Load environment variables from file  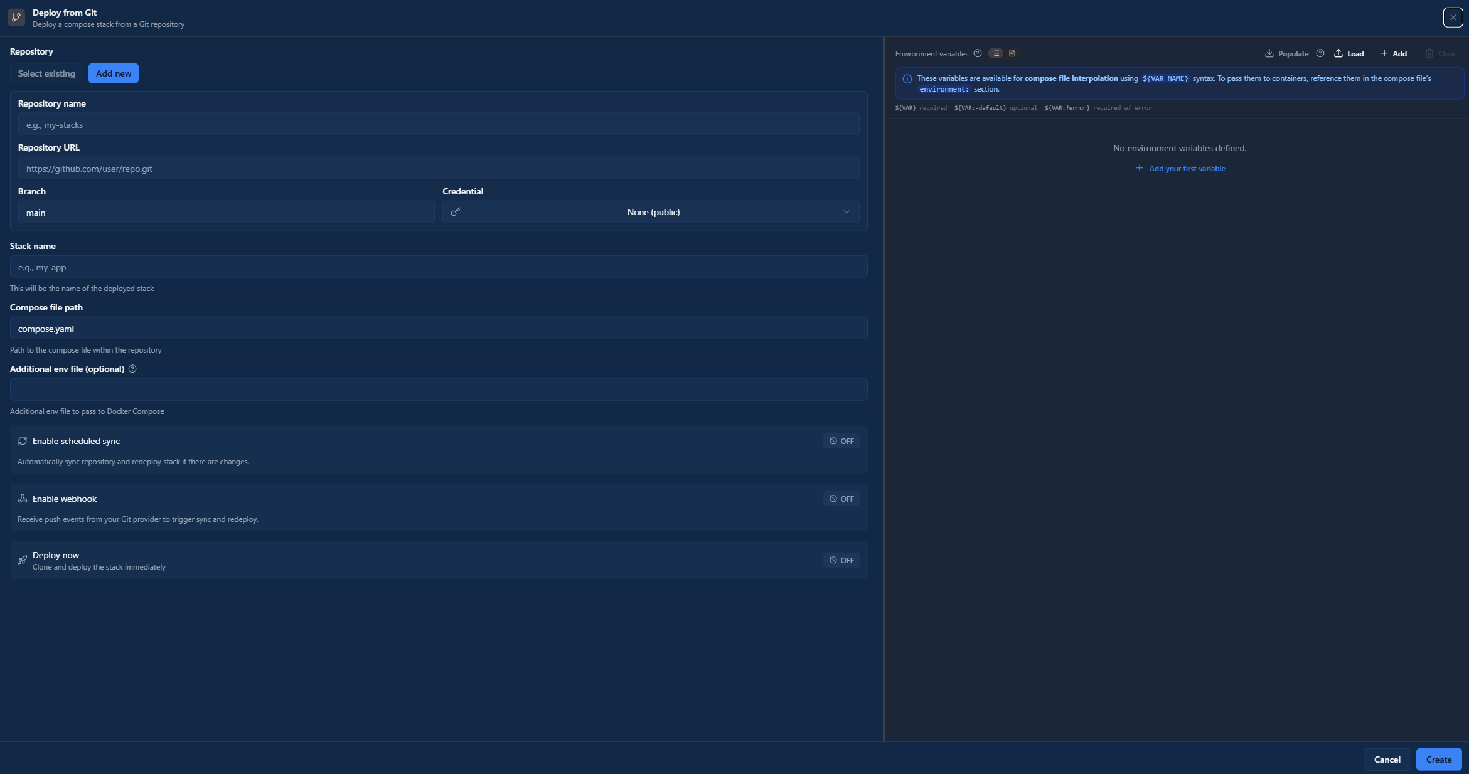point(1349,53)
